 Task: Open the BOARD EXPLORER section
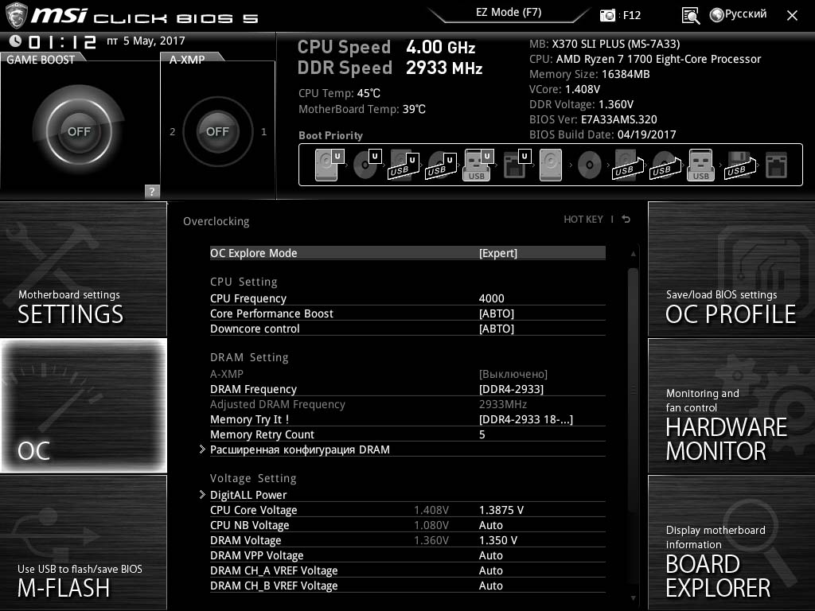coord(731,543)
